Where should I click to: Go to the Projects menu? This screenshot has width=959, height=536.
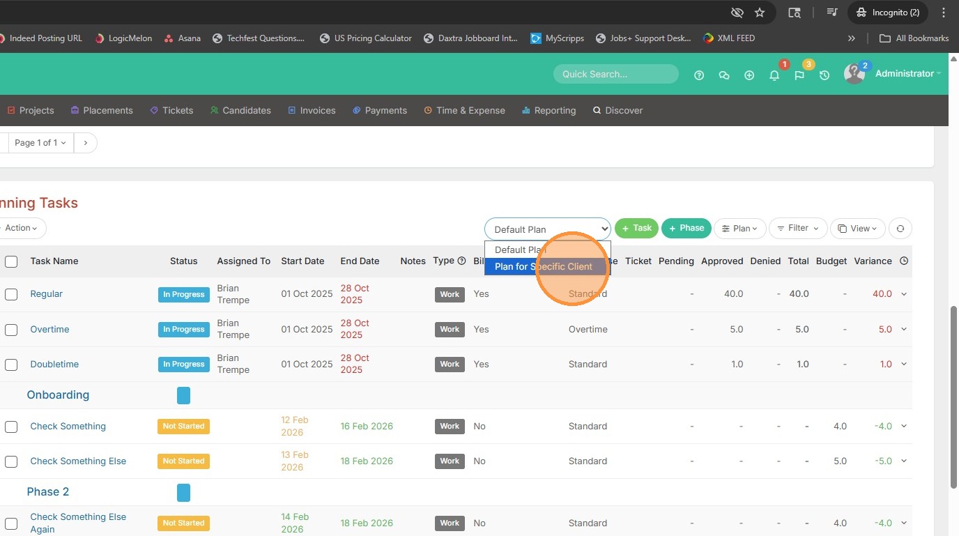click(31, 110)
